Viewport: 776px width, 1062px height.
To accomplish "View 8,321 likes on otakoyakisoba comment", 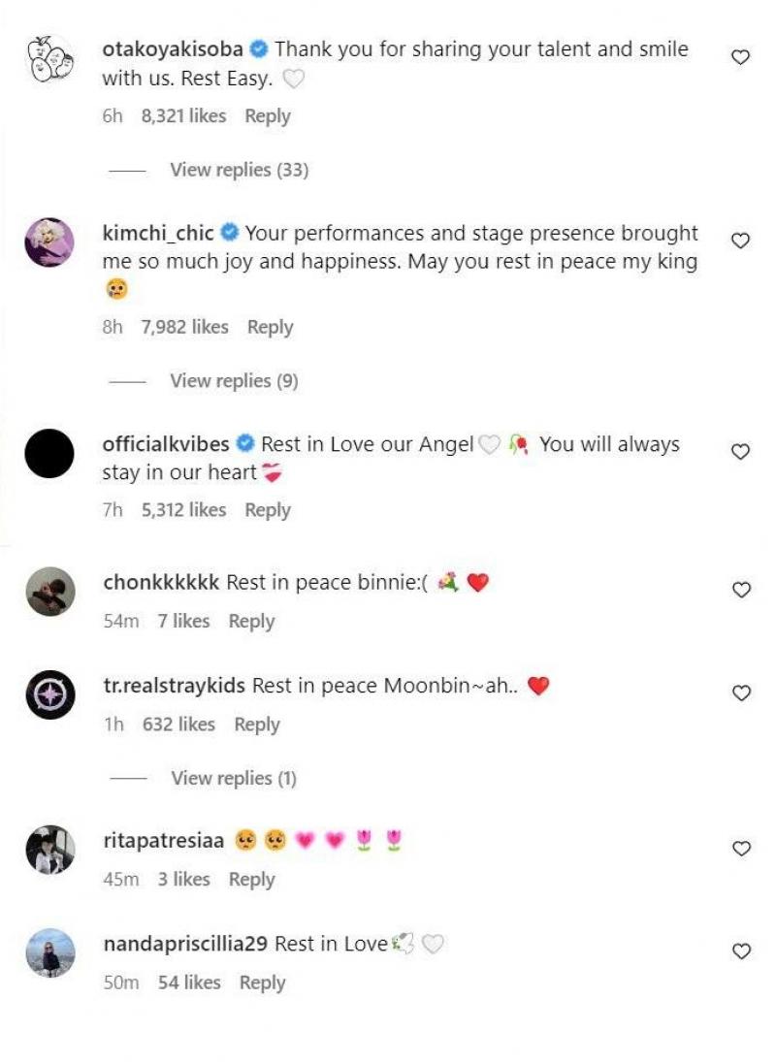I will coord(183,116).
